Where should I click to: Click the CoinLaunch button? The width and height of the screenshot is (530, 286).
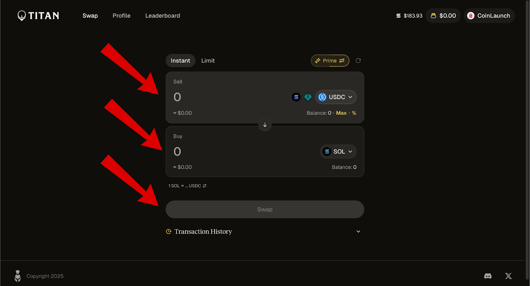pyautogui.click(x=489, y=15)
